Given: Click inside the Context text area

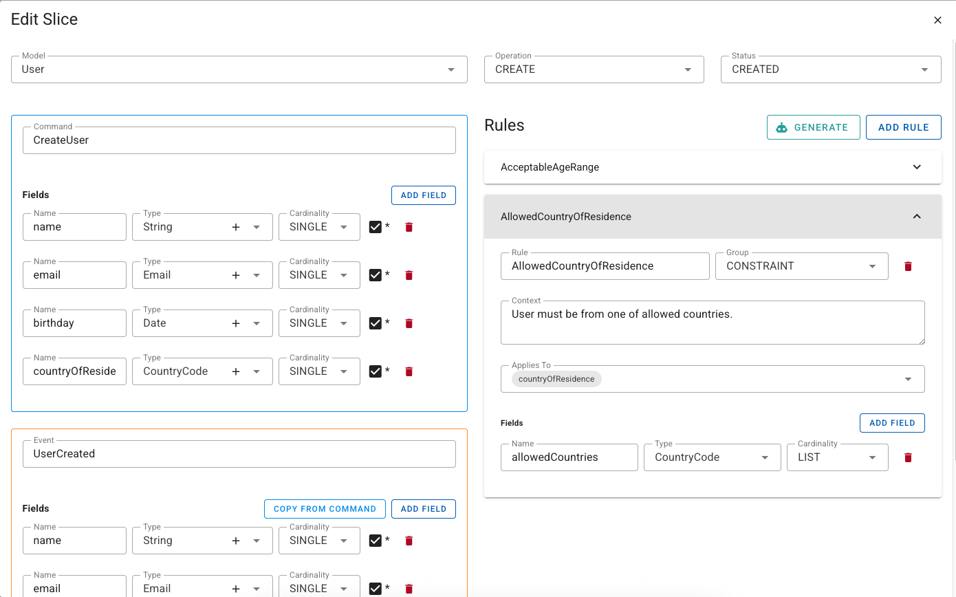Looking at the screenshot, I should (713, 322).
